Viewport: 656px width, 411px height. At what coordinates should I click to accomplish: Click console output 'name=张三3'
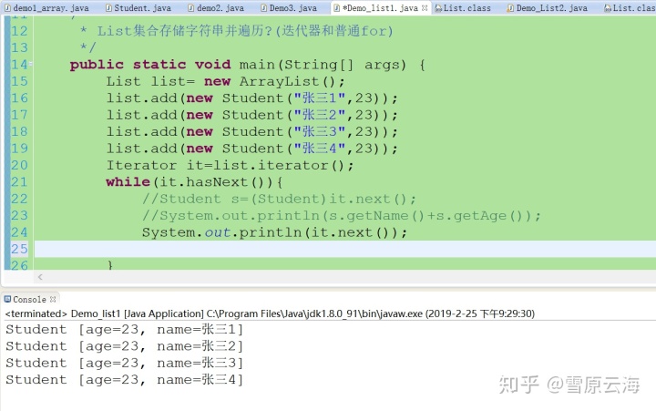click(200, 363)
